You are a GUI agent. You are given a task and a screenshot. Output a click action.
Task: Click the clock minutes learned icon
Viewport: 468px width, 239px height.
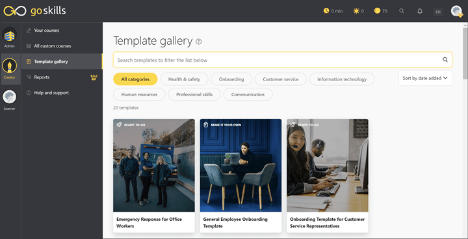pos(326,11)
